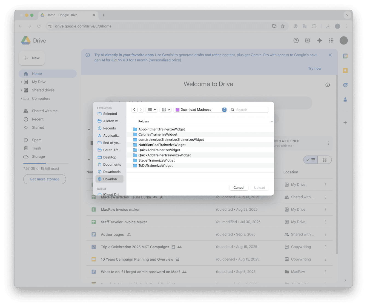Open the Google apps launcher grid
The height and width of the screenshot is (307, 367).
coord(331,40)
